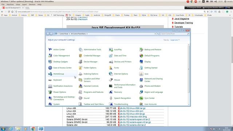Click the Chrome address bar URL
Image resolution: width=233 pixels, height=131 pixels.
pos(58,12)
